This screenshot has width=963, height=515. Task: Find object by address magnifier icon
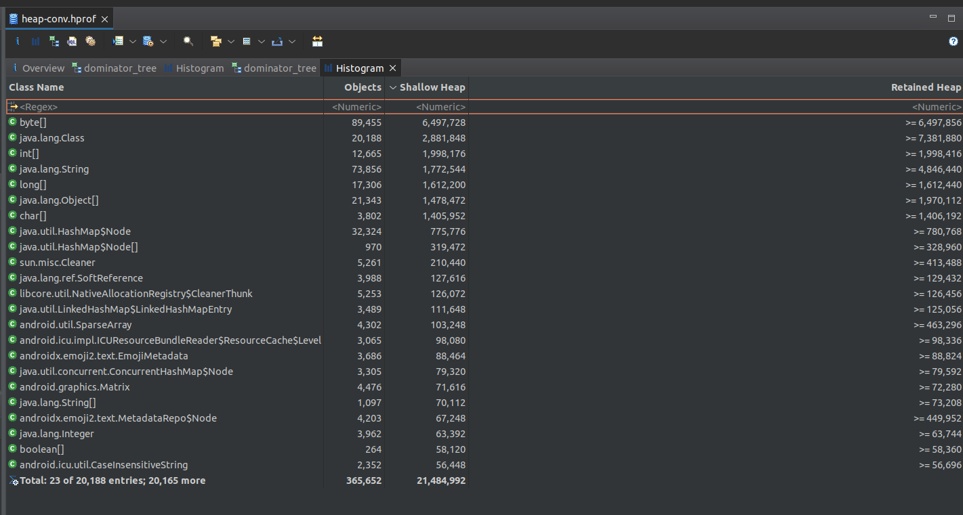[x=188, y=41]
